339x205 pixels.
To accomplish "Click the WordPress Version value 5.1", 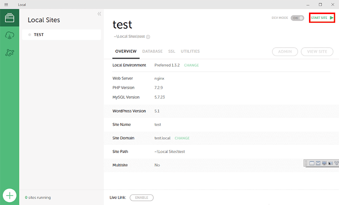I will [157, 111].
